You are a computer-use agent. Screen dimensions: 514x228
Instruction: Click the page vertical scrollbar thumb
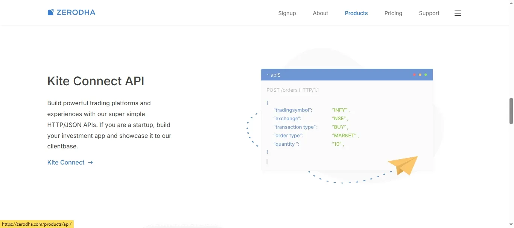(511, 111)
